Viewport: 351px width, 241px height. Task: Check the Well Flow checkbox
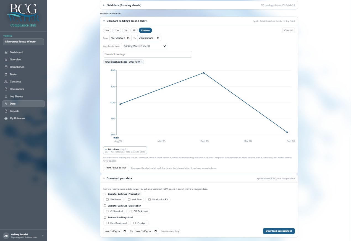pos(129,199)
